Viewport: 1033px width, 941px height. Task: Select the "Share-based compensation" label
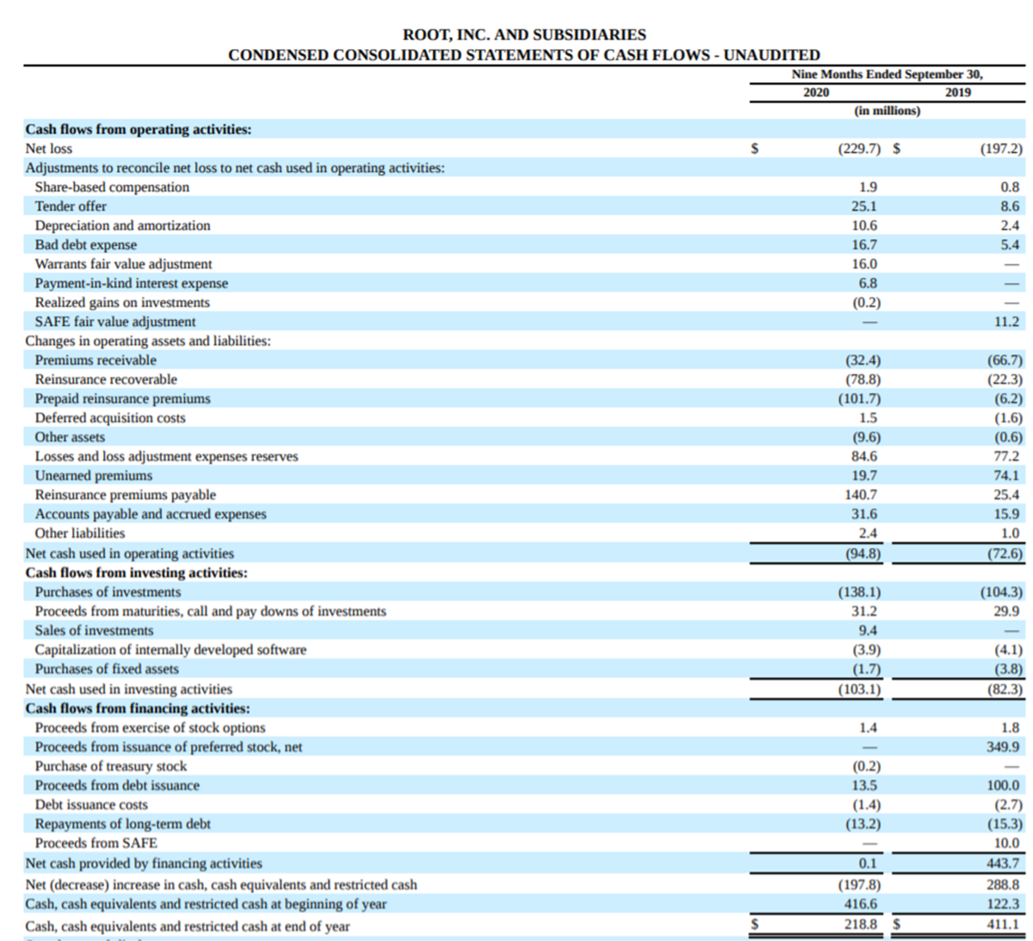(x=112, y=187)
